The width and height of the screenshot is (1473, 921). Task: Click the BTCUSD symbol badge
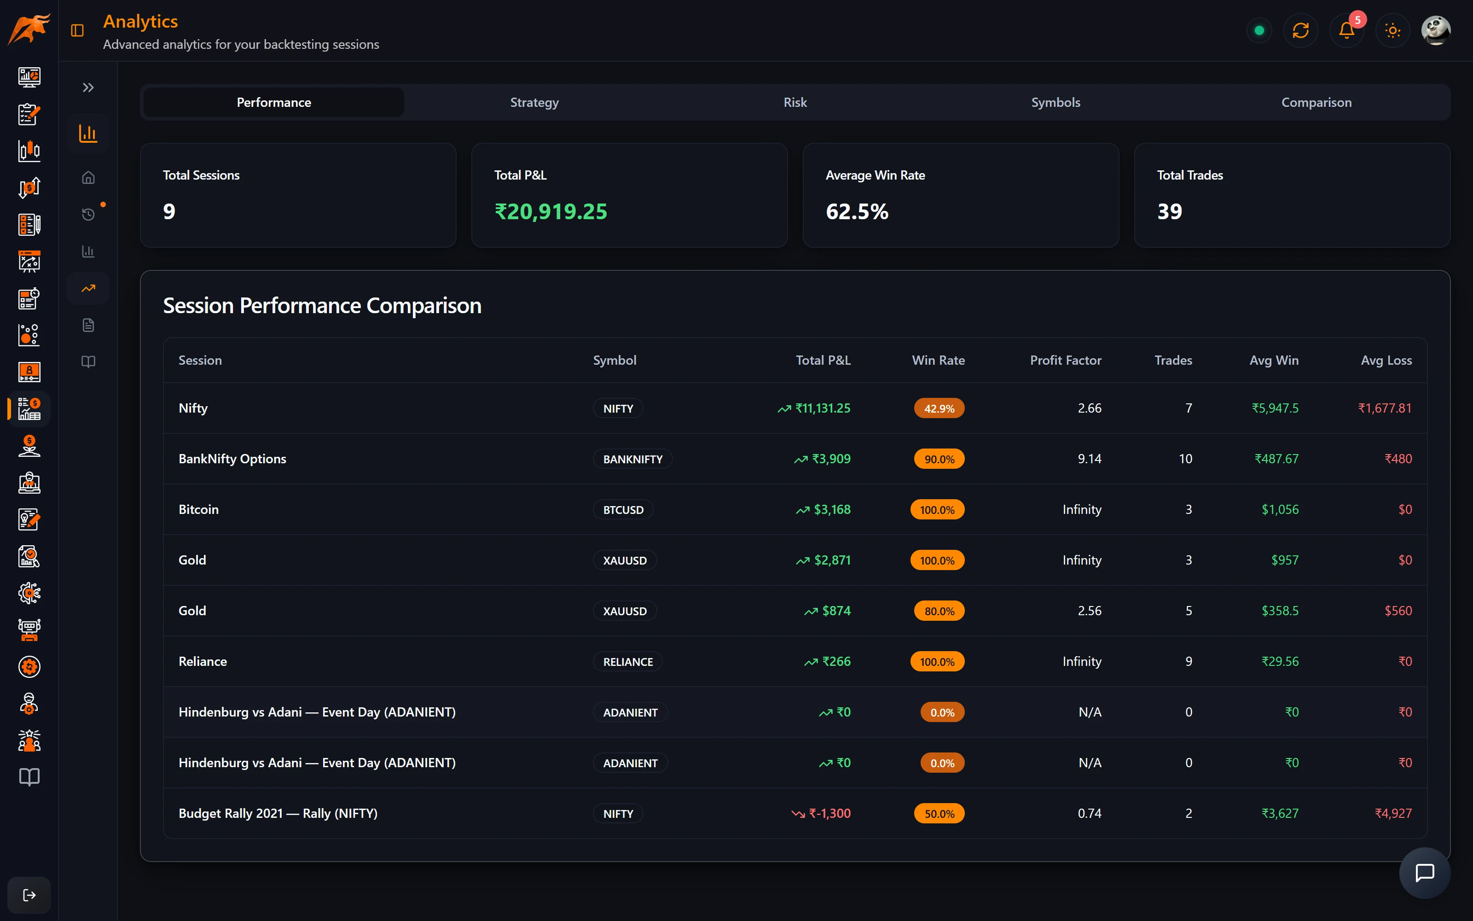[623, 510]
